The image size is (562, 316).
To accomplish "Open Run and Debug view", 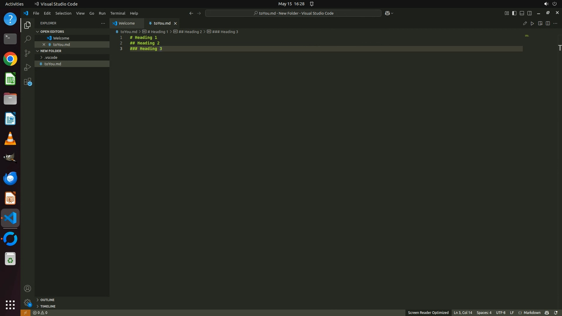I will pos(28,67).
